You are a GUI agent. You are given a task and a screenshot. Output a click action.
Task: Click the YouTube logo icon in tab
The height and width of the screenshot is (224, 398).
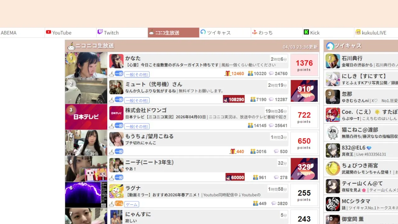(48, 32)
